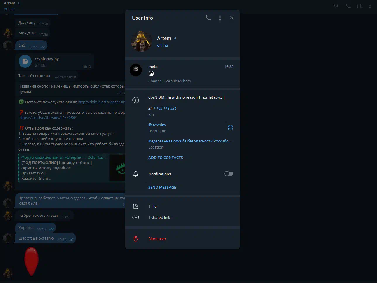
Task: Click the shared file icon
Action: 136,206
